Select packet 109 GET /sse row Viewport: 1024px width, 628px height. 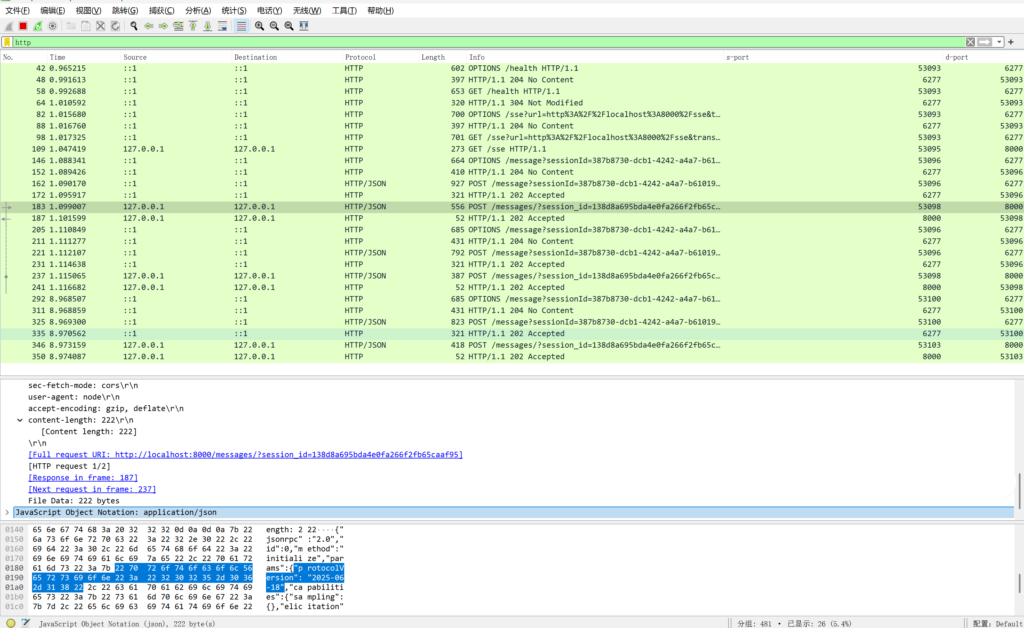pos(512,149)
